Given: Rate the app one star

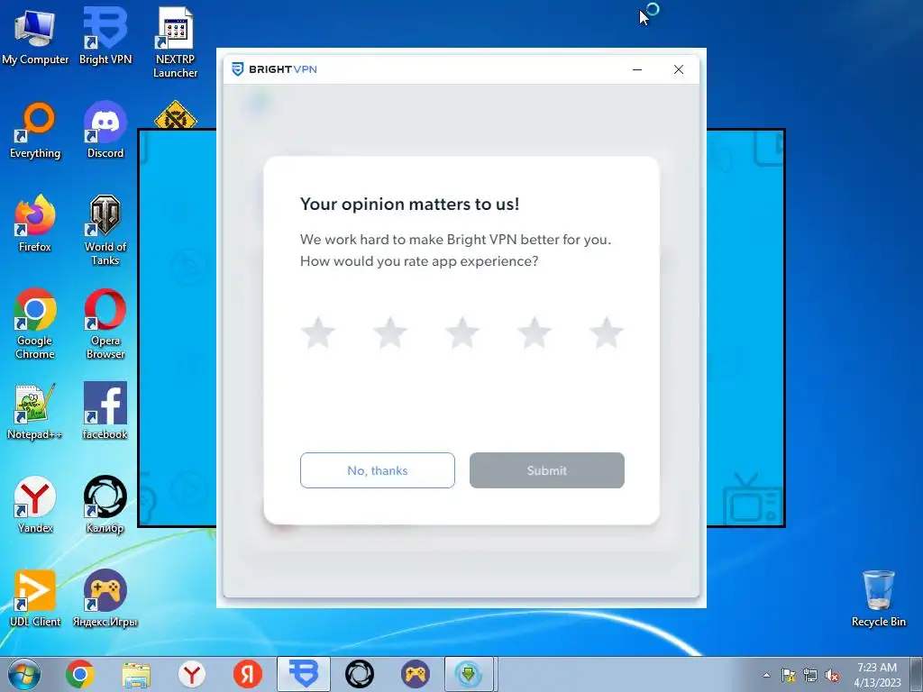Looking at the screenshot, I should (x=318, y=332).
